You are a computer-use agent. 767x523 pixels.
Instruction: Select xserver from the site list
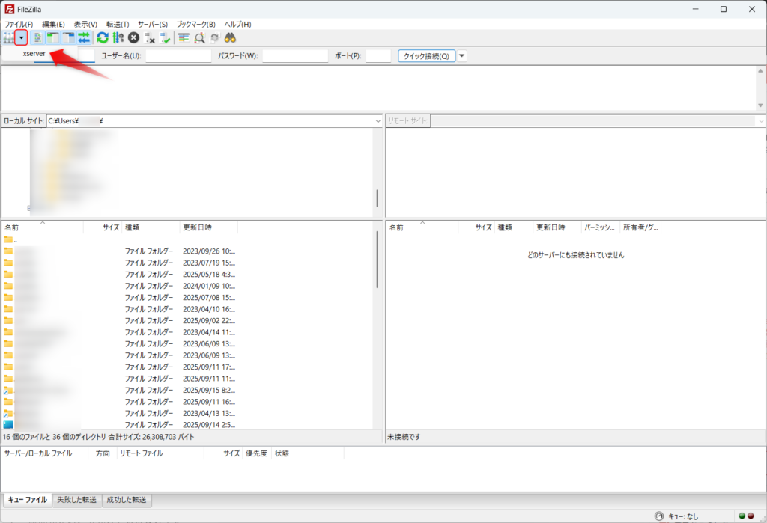pos(35,55)
